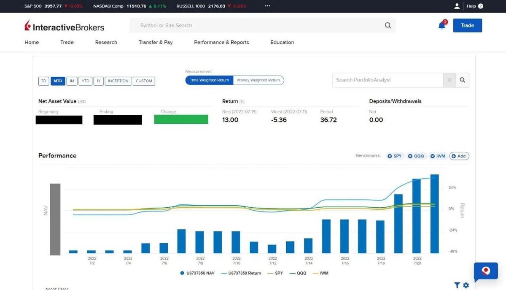Select the MTD period
The height and width of the screenshot is (290, 506).
pyautogui.click(x=58, y=81)
